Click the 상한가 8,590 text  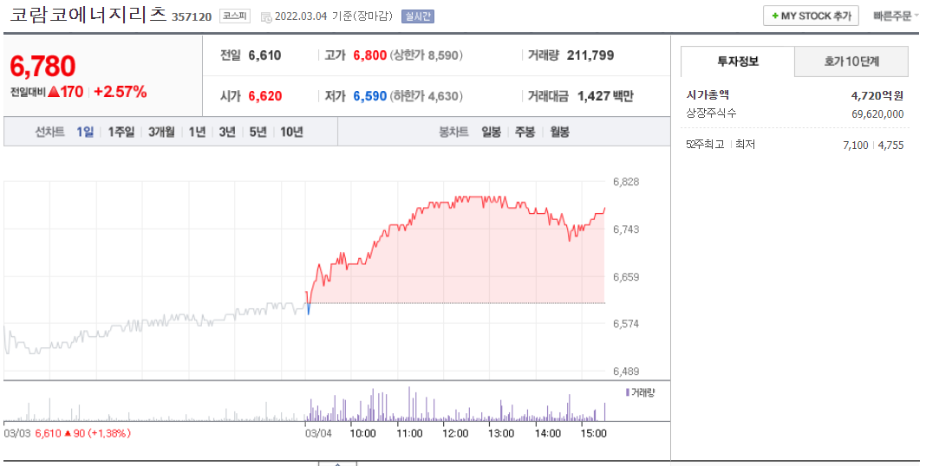[x=426, y=55]
